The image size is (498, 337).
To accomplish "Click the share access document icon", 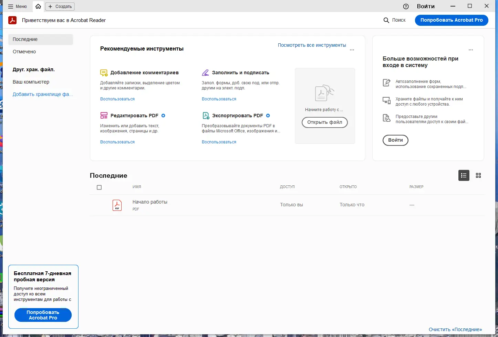I will point(387,118).
